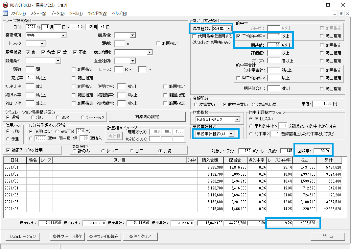Screen dimensions: 351x250
Task: Select 計のみ aggregation unit radio
Action: [75, 151]
